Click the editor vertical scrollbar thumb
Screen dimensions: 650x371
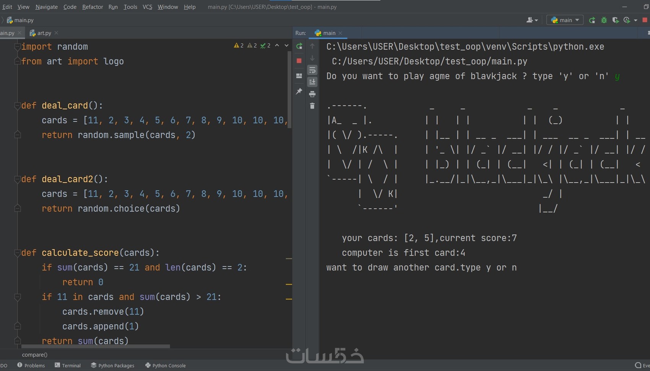coord(289,90)
